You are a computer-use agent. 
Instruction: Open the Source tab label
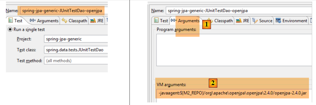266,21
